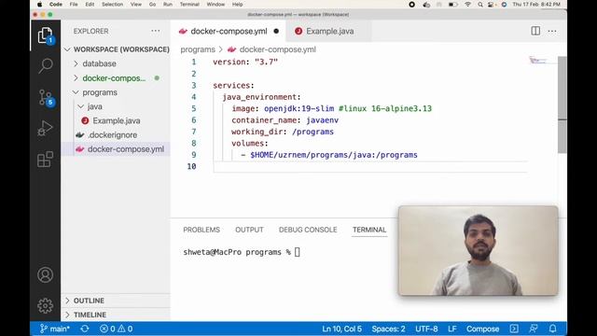Open the DEBUG CONSOLE panel tab

coord(308,230)
